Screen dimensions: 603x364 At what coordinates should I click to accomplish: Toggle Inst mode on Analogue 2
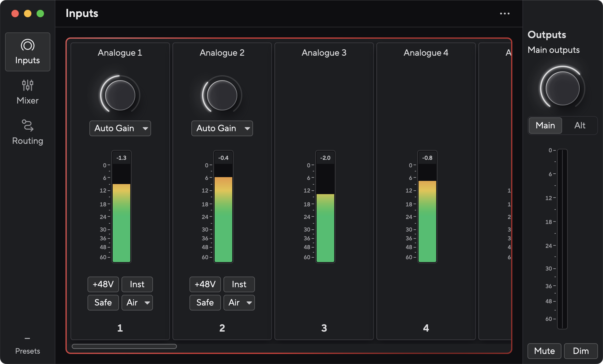point(239,284)
